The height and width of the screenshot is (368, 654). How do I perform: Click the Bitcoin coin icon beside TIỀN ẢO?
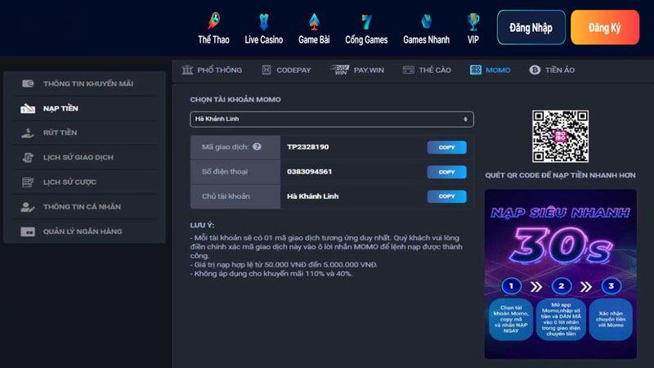click(535, 70)
